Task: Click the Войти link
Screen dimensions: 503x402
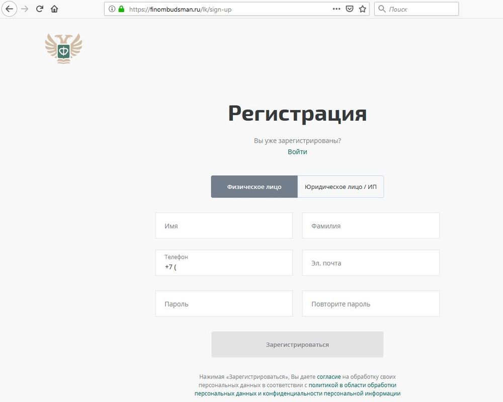Action: (x=297, y=152)
